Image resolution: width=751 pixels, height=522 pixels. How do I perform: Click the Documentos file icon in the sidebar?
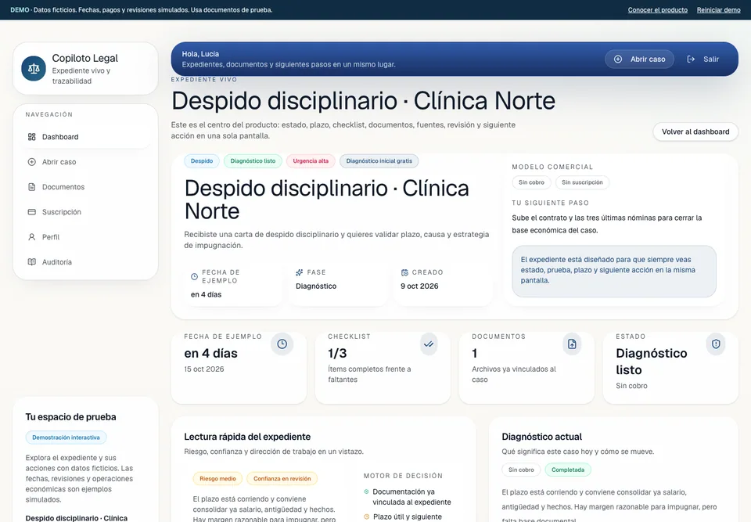(x=31, y=187)
